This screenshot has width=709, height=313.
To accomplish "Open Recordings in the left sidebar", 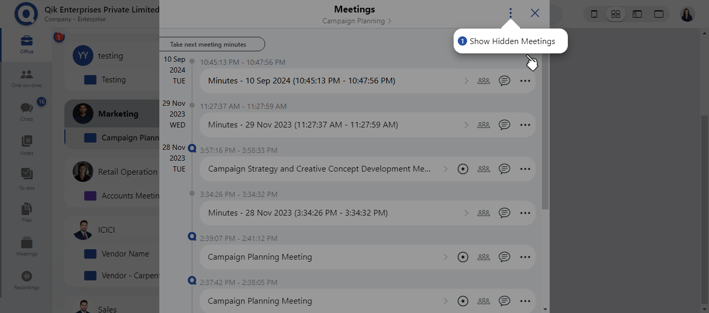I will coord(26,280).
